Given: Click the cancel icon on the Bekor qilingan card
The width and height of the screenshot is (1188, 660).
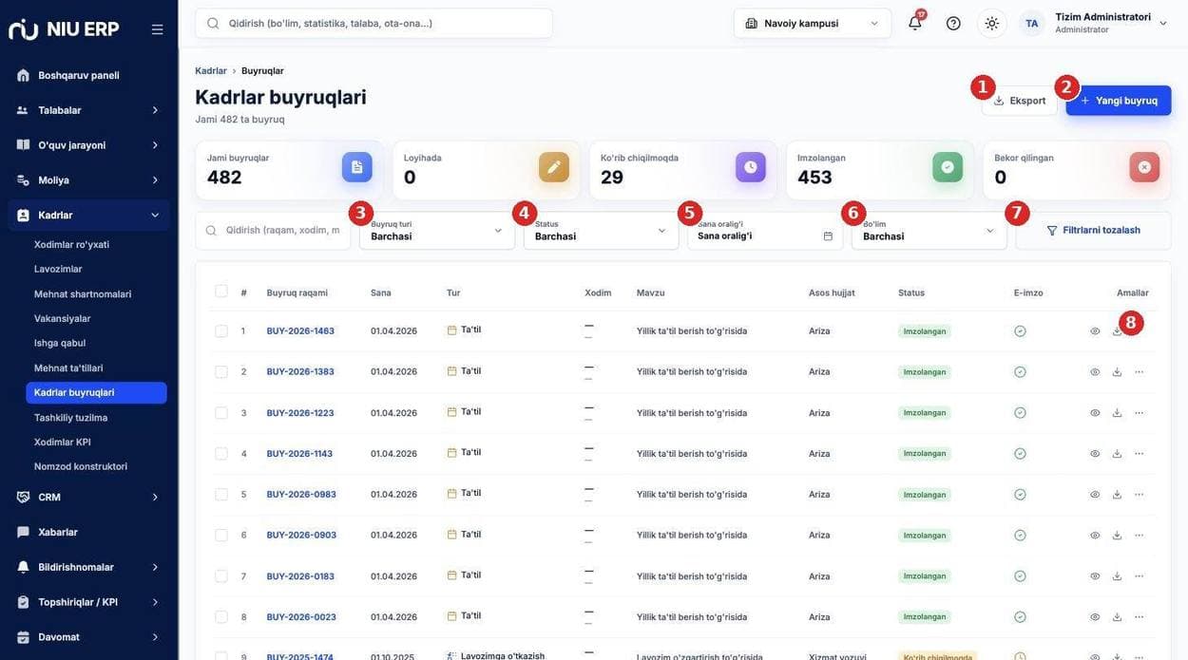Looking at the screenshot, I should point(1144,167).
